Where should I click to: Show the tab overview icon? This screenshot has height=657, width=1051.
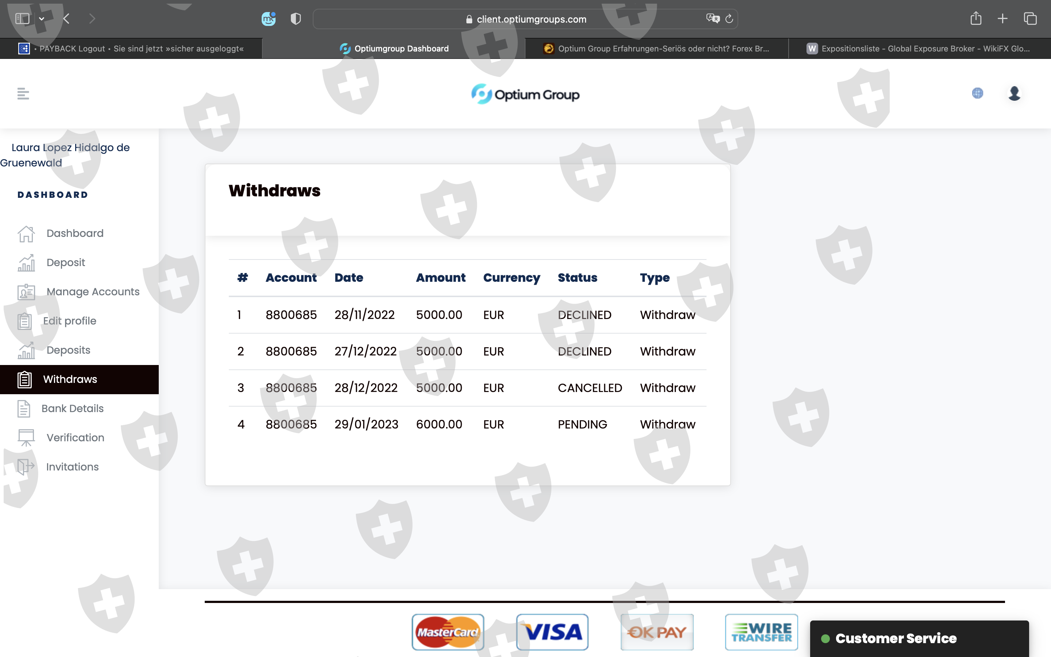point(1030,19)
